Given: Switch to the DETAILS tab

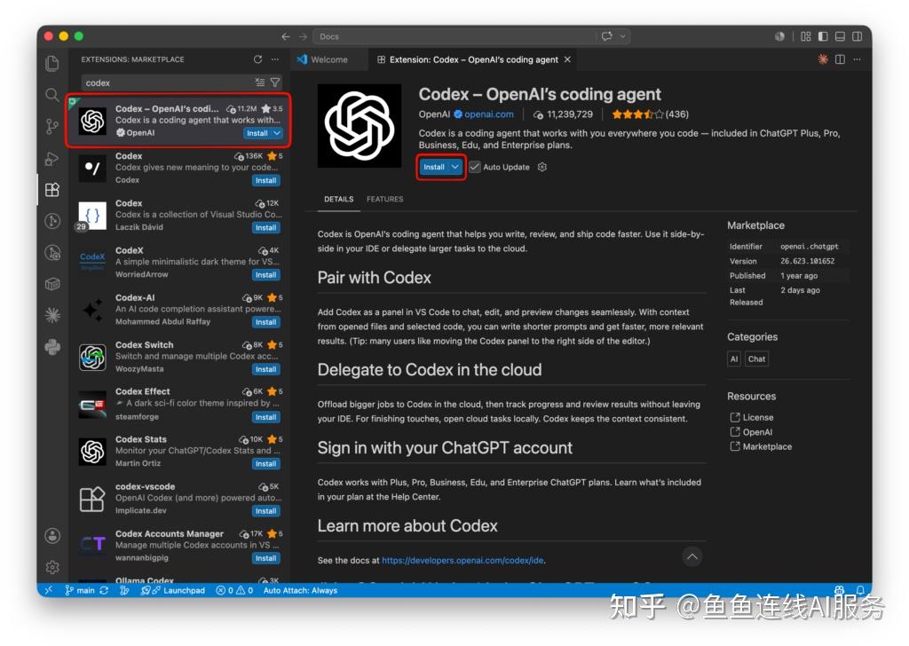Looking at the screenshot, I should (338, 199).
